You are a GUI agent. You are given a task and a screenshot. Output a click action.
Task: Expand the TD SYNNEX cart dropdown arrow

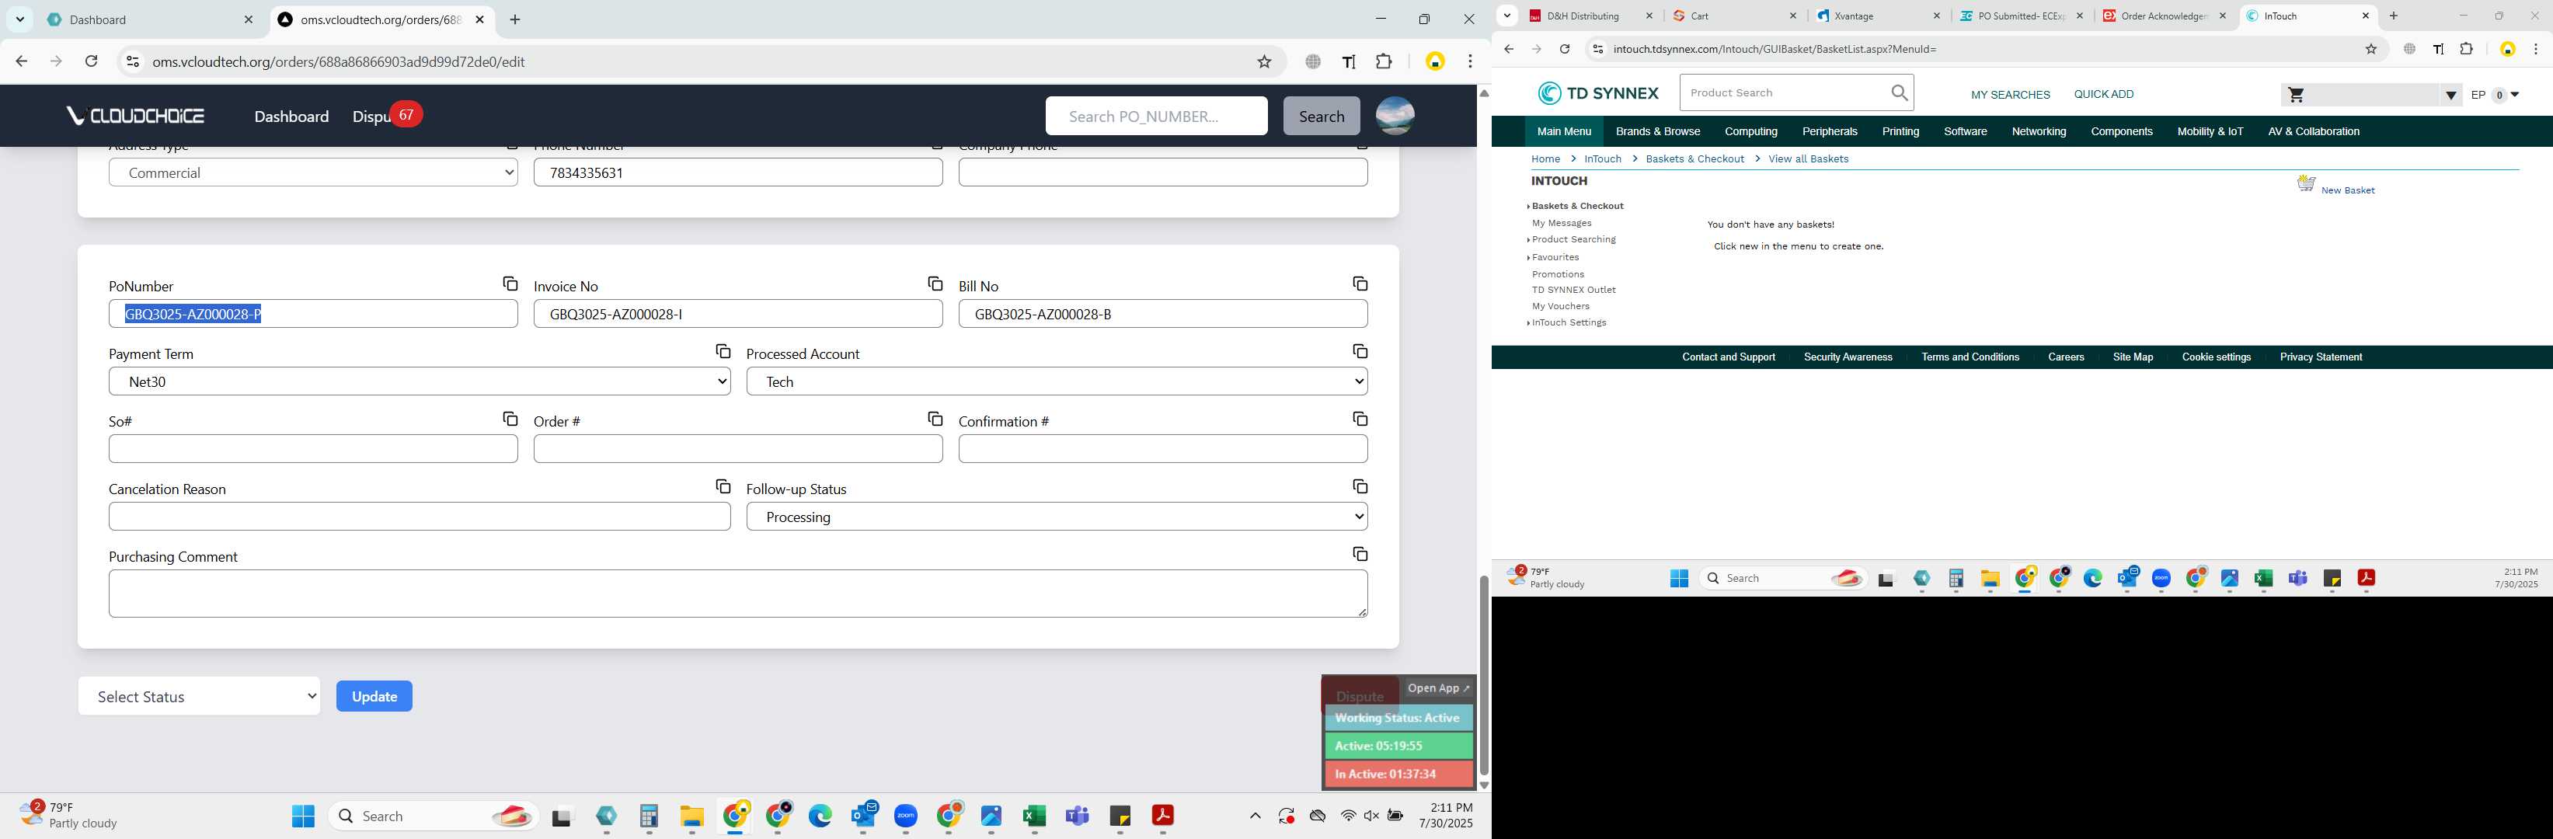[x=2450, y=95]
